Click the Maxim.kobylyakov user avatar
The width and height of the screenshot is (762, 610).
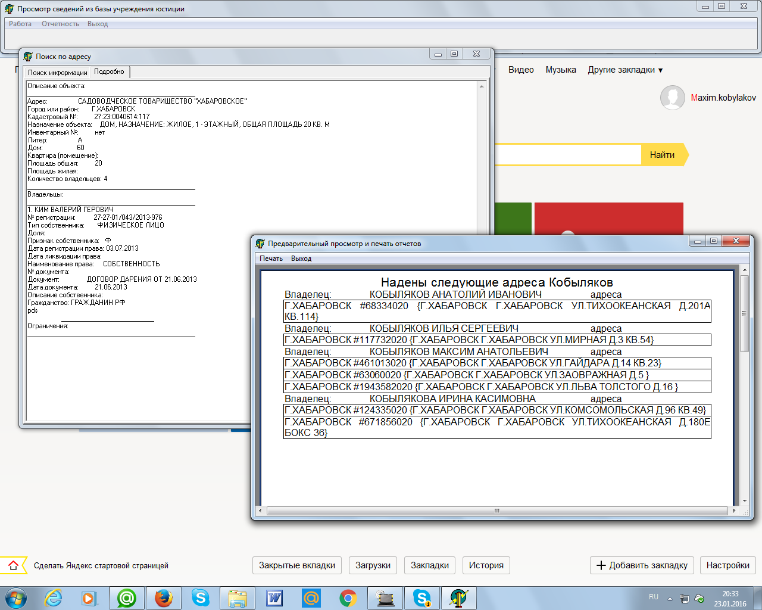[672, 98]
